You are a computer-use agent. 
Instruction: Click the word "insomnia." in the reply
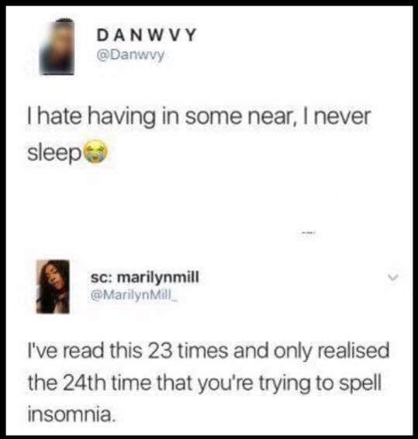click(71, 415)
